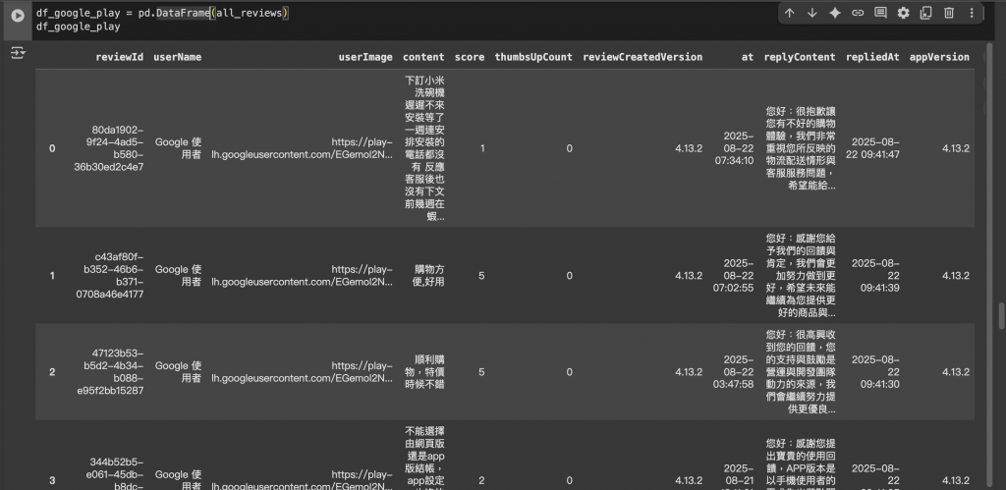Click thumbsUpCount 0 in row 2

pyautogui.click(x=569, y=372)
